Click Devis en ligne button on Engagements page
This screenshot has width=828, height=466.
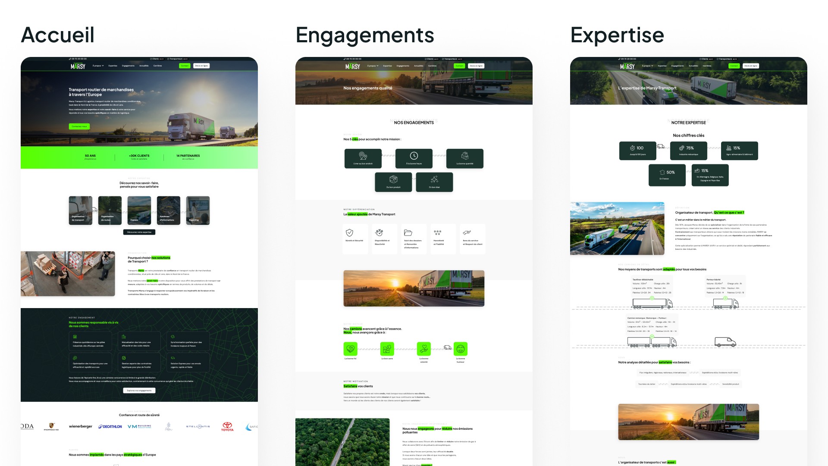coord(476,66)
